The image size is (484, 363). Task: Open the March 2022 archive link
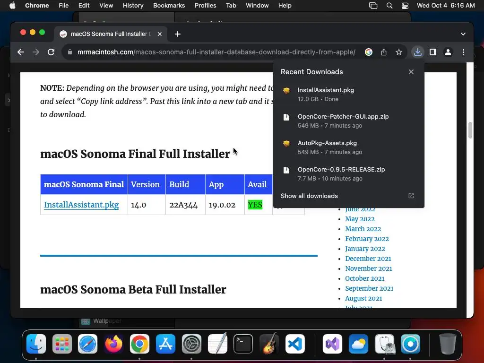tap(363, 229)
